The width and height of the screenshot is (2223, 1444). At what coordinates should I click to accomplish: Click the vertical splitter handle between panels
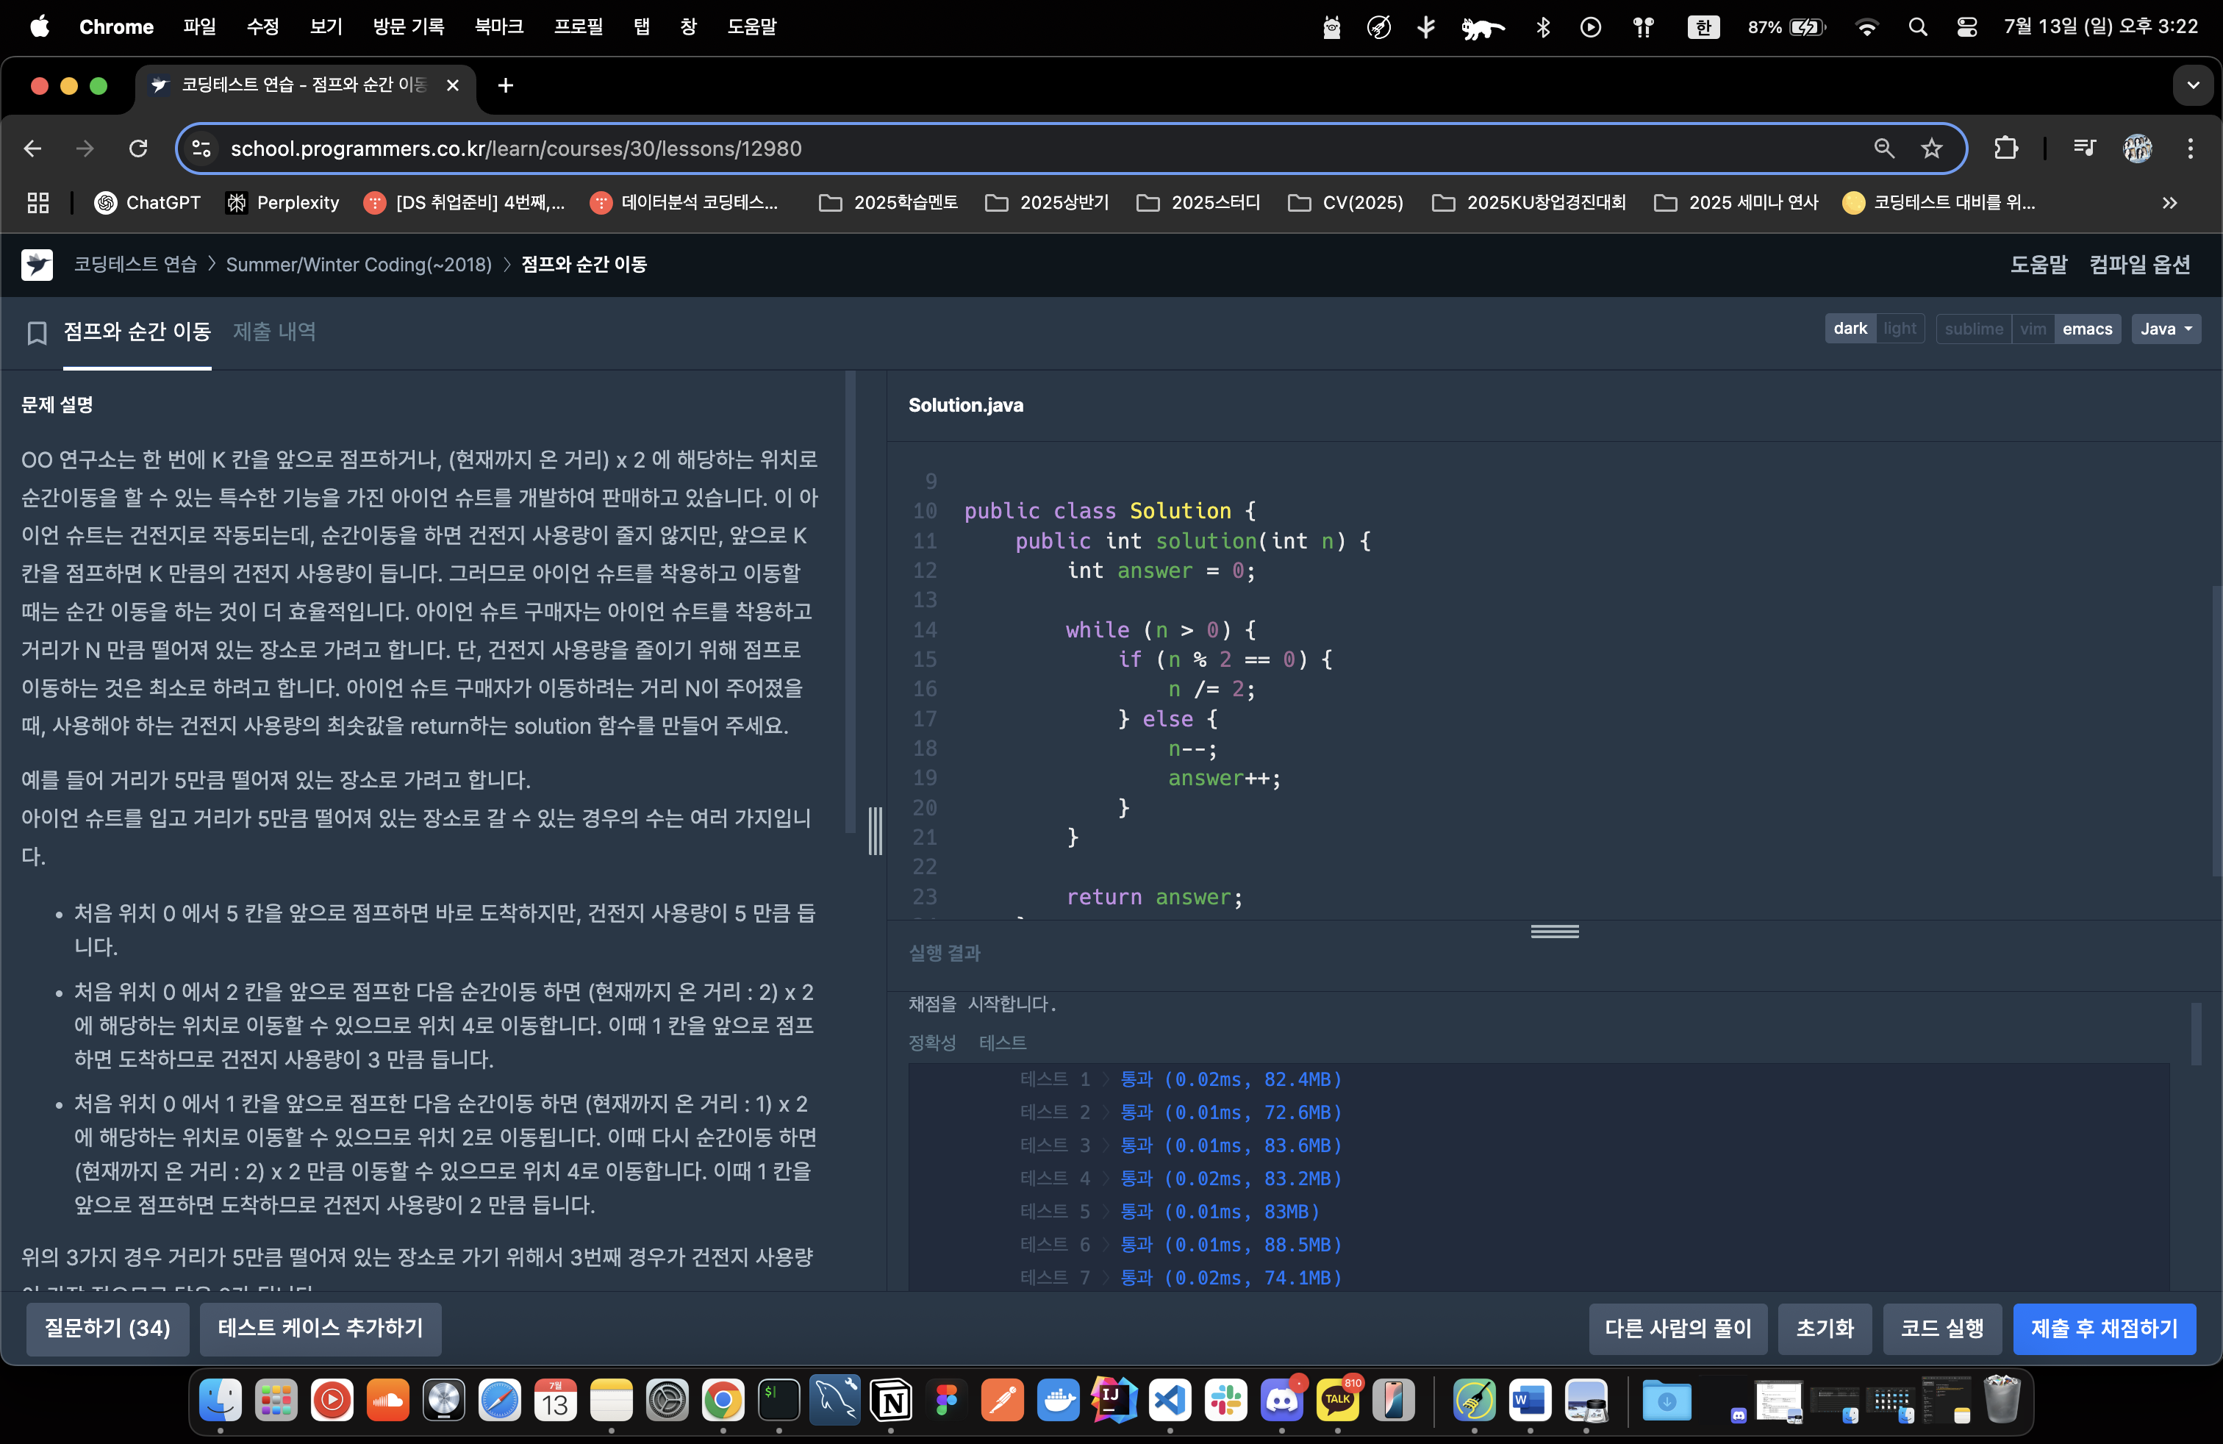coord(876,830)
